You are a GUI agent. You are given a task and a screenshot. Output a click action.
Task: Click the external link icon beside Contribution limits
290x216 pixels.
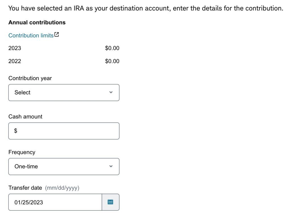[57, 35]
